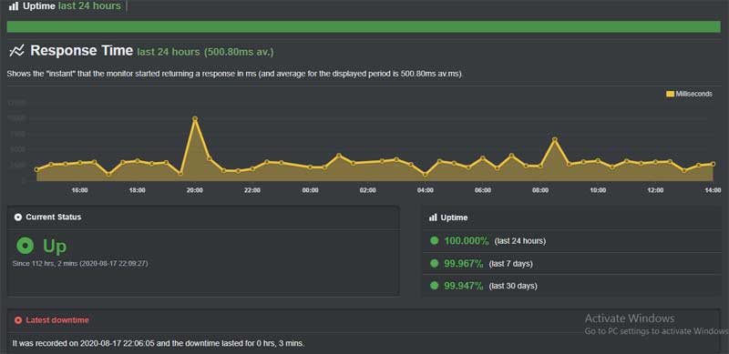Click the 02:00 time axis label
Screen dimensions: 729x354
(368, 190)
